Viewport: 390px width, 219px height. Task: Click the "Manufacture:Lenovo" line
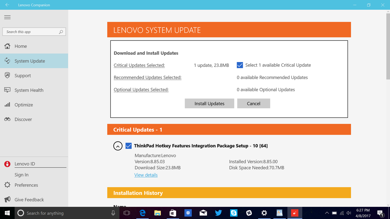coord(155,155)
